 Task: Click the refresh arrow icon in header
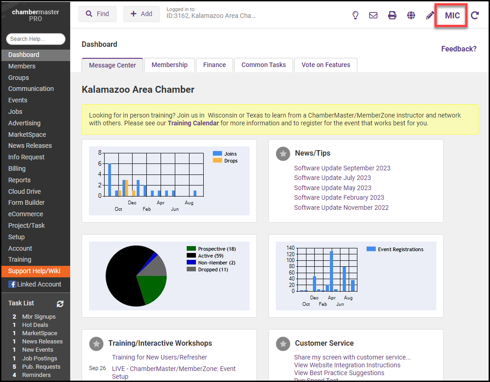[475, 15]
